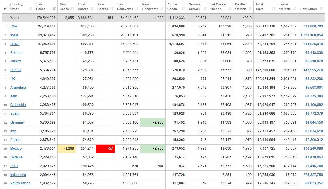
Task: Open Brazil population link 214,025,610
Action: (313, 44)
